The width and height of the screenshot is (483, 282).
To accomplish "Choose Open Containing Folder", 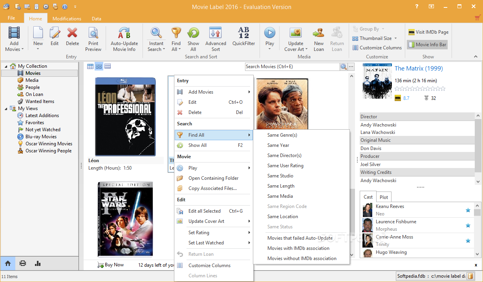I will click(x=214, y=178).
